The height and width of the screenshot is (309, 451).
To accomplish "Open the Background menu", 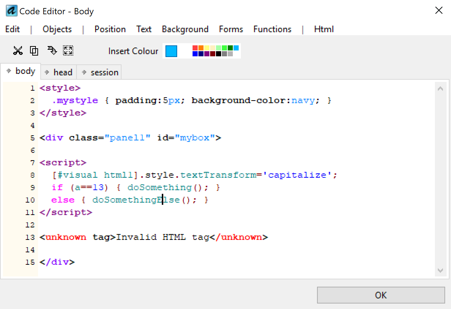I will [185, 29].
